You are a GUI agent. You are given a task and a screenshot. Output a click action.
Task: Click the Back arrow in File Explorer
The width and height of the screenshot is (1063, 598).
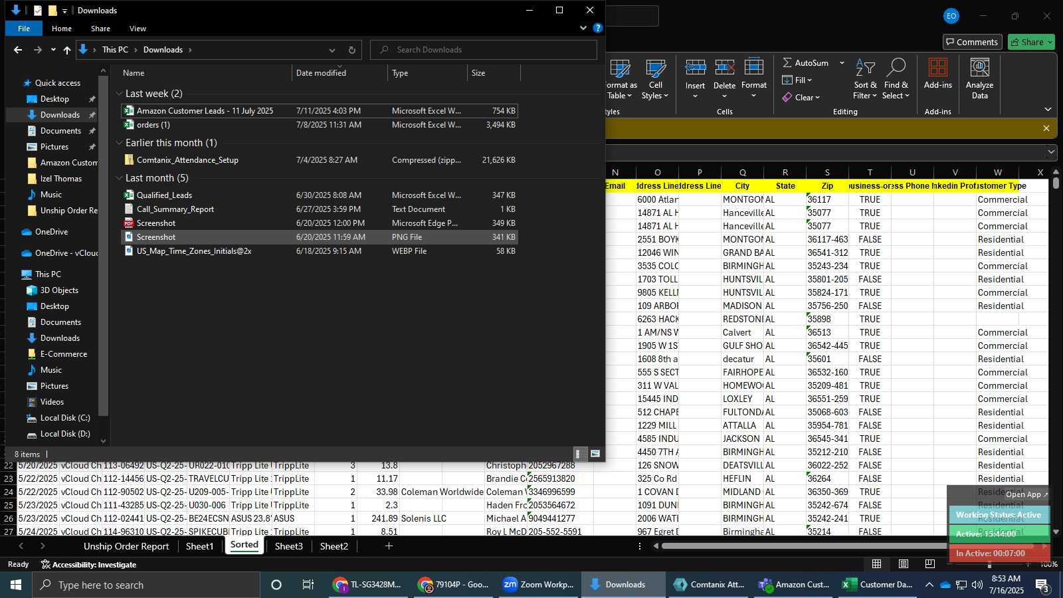(18, 50)
